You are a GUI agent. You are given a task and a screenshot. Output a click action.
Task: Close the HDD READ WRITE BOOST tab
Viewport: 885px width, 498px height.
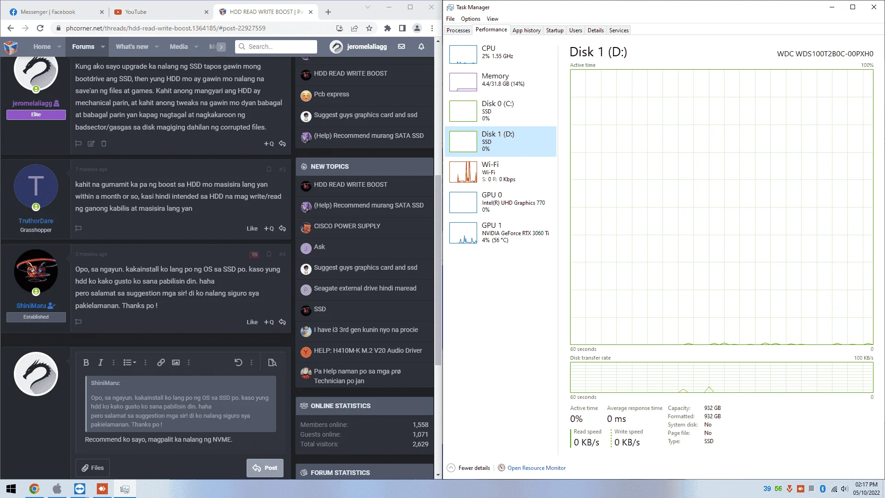coord(311,12)
